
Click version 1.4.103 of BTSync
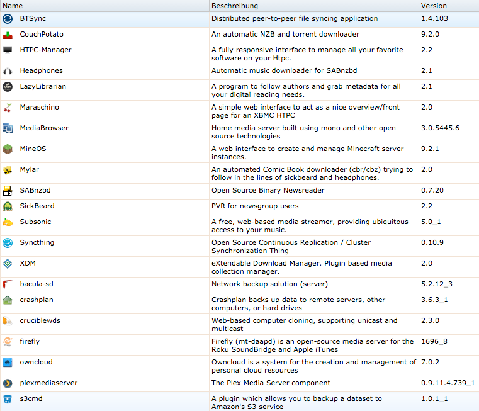pos(434,18)
